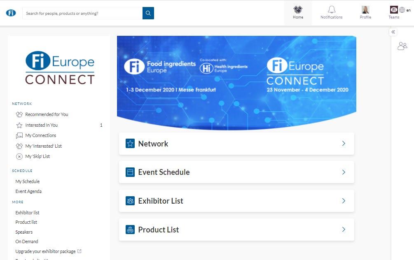414x260 pixels.
Task: Click the globe language icon
Action: 402,10
